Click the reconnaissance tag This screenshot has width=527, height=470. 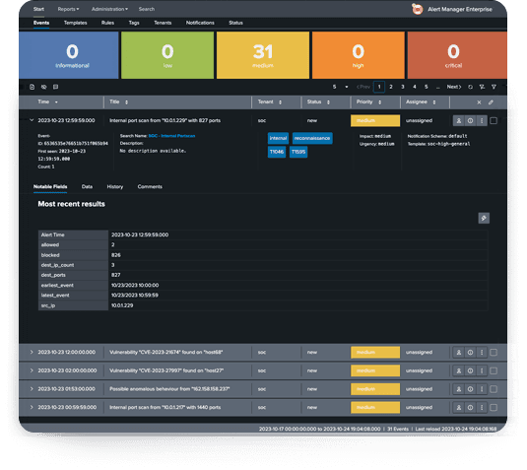(x=312, y=138)
